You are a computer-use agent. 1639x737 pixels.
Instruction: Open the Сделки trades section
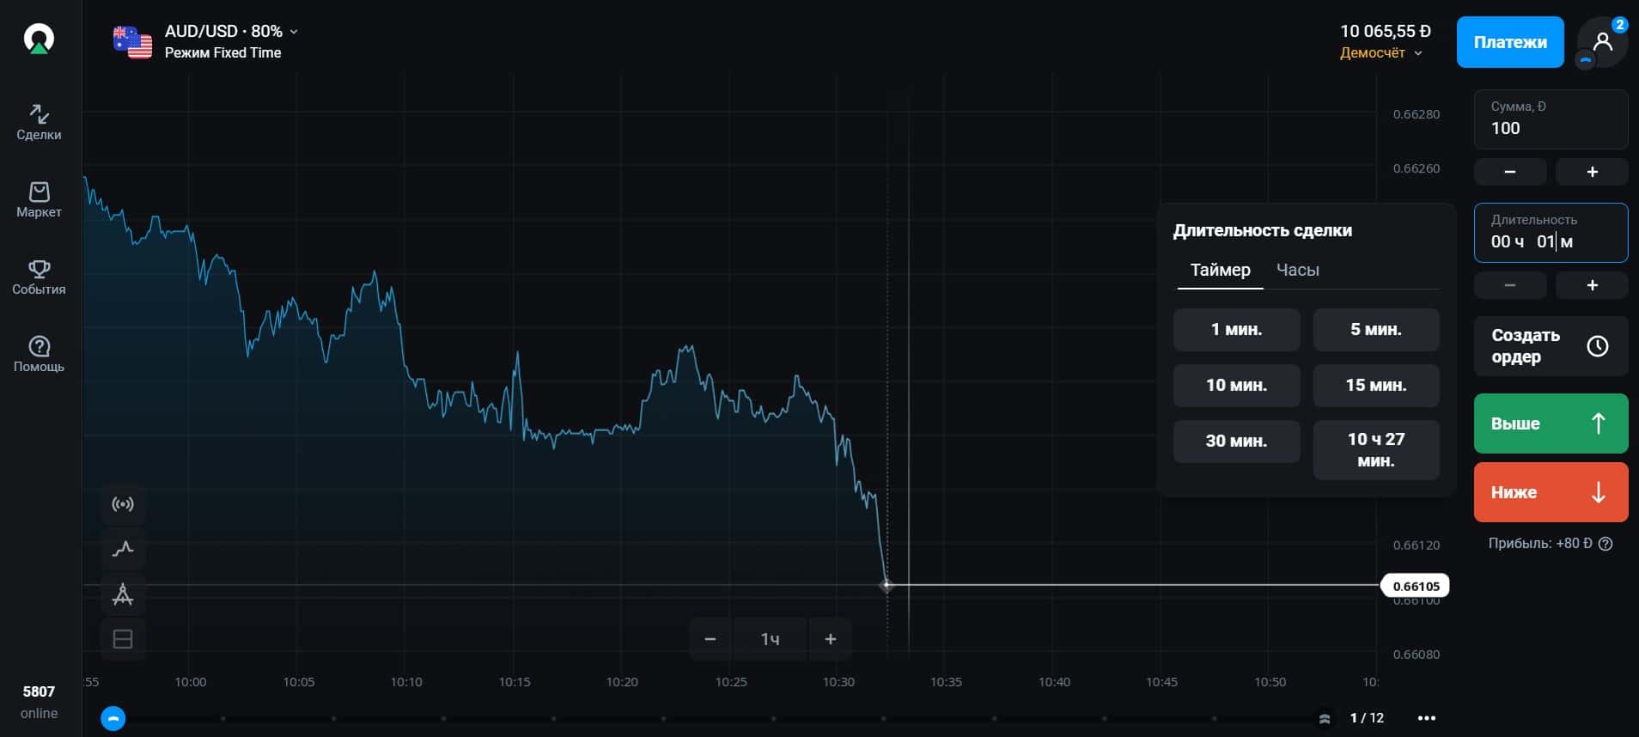(39, 122)
